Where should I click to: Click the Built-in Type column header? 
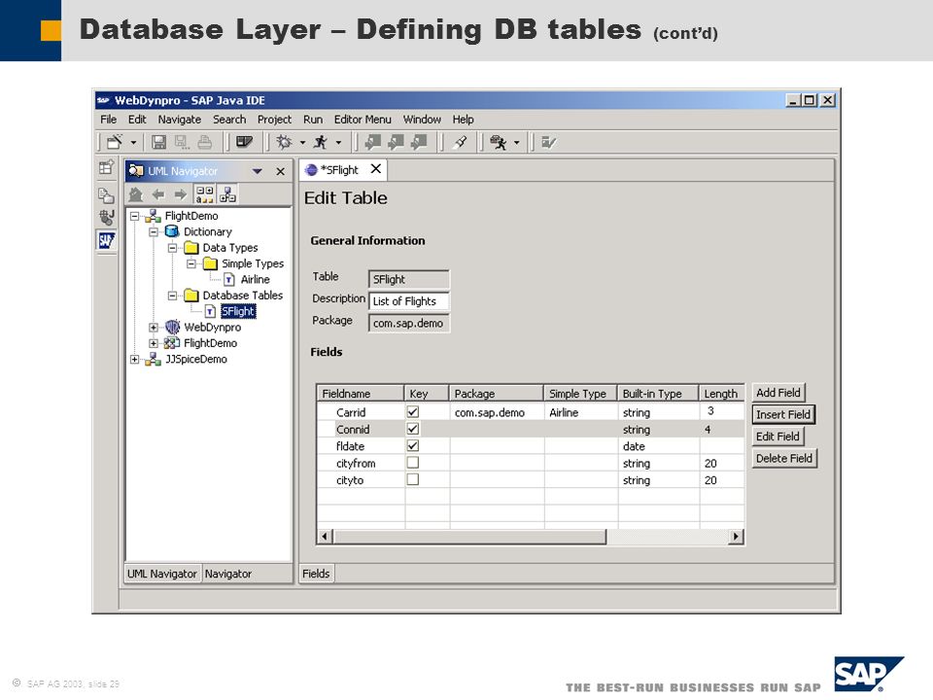(658, 394)
